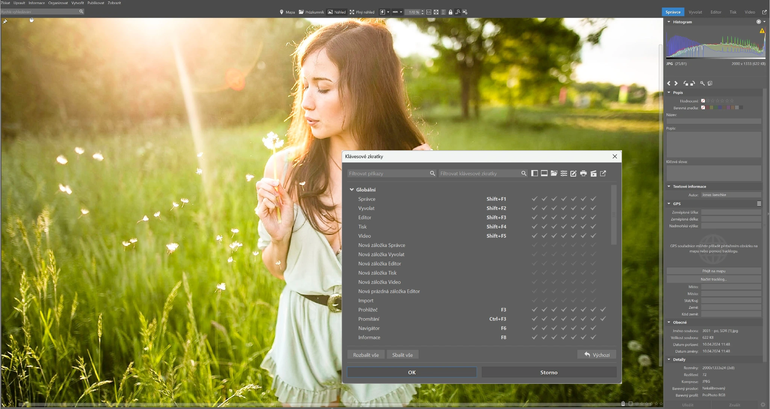Collapse the Histogram panel section
The width and height of the screenshot is (770, 409).
669,22
